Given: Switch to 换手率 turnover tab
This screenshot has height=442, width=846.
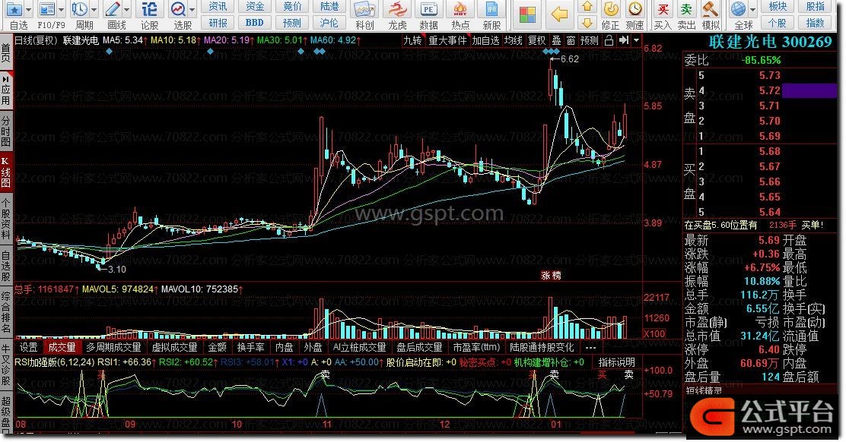Looking at the screenshot, I should (x=251, y=348).
